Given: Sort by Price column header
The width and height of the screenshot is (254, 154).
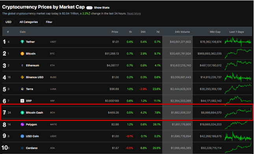Looking at the screenshot, I should click(x=115, y=32).
